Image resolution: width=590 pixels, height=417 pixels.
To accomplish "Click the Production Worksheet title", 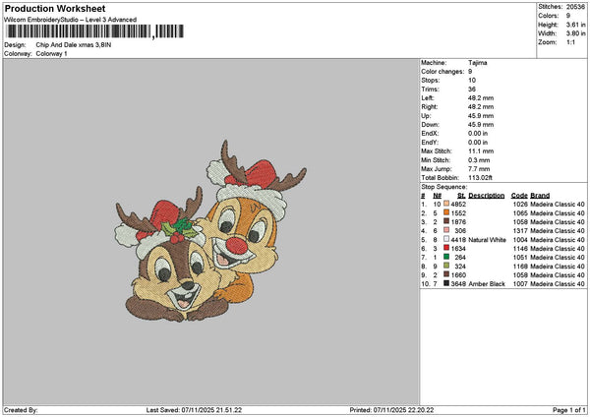I will 54,9.
